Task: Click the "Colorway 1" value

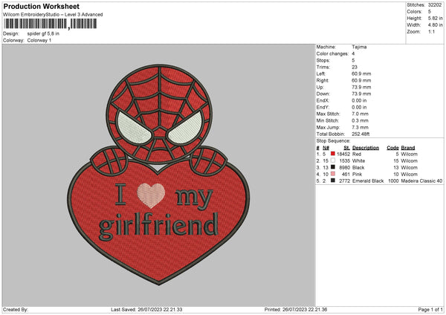Action: click(39, 40)
